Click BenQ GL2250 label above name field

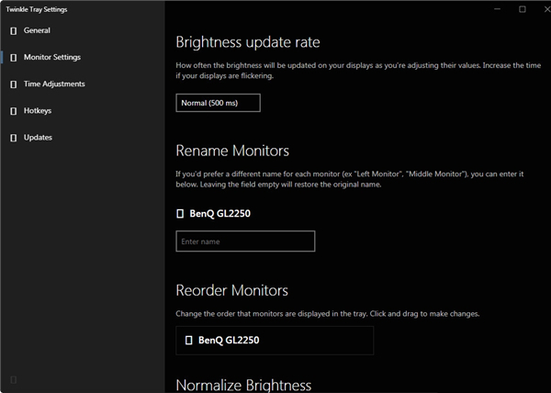point(219,213)
